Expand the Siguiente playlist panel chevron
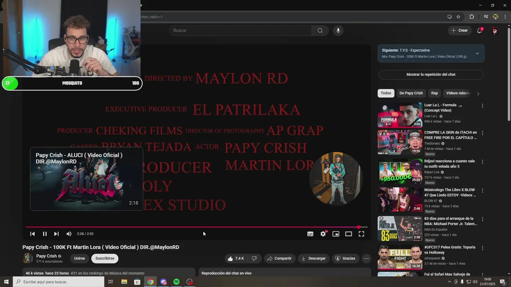The height and width of the screenshot is (287, 511). (x=477, y=53)
